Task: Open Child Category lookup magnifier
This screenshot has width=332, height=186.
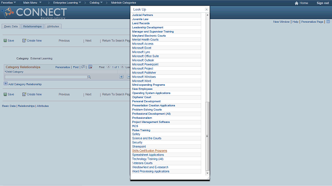Action: click(x=89, y=77)
